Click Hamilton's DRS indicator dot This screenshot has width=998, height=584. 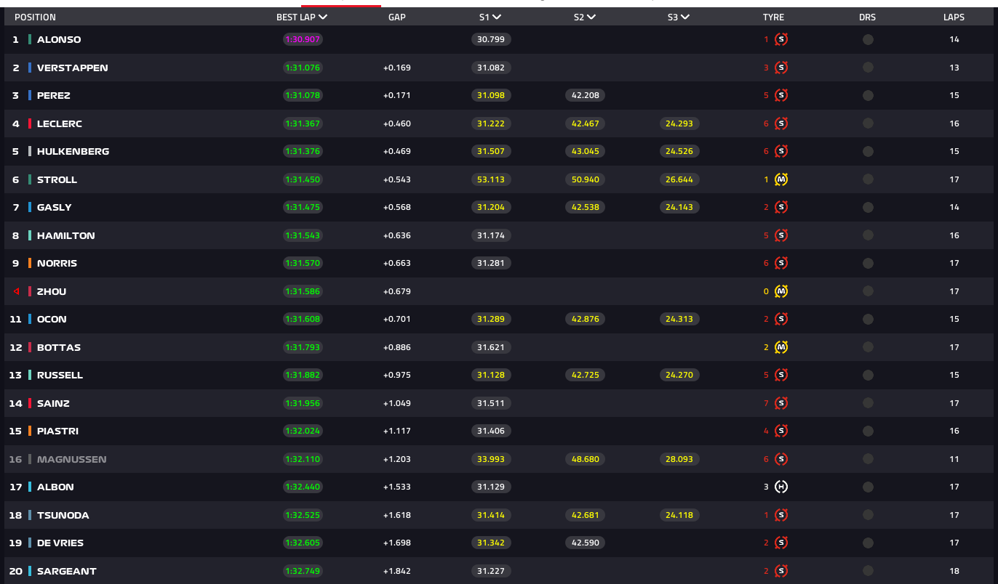(868, 235)
